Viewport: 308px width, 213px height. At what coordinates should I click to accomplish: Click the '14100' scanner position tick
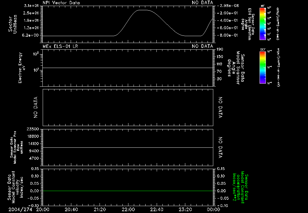pyautogui.click(x=33, y=144)
